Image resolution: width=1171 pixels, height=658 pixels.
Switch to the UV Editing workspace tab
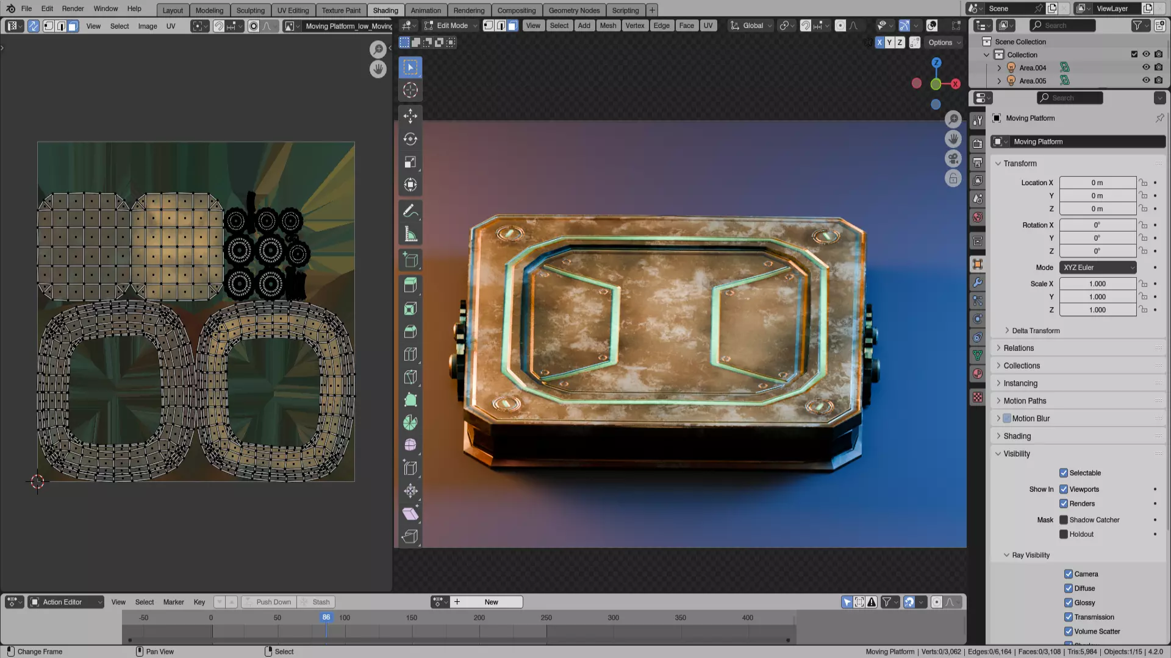[293, 10]
